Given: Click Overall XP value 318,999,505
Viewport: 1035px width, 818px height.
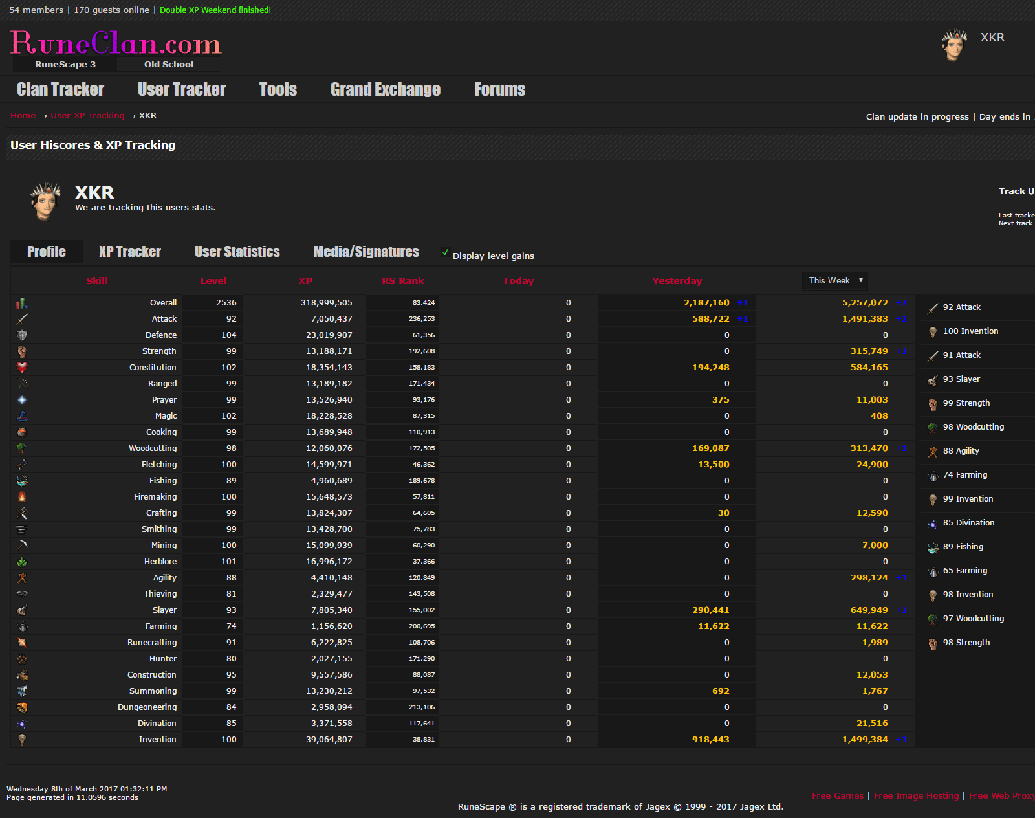Looking at the screenshot, I should (327, 303).
